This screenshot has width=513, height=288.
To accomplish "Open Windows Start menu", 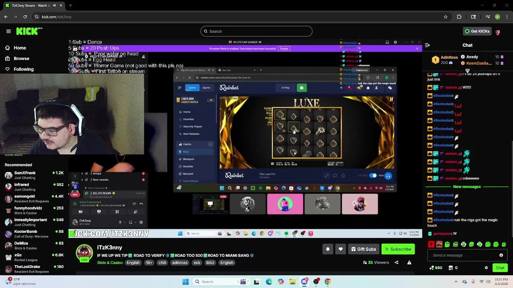I will (185, 282).
